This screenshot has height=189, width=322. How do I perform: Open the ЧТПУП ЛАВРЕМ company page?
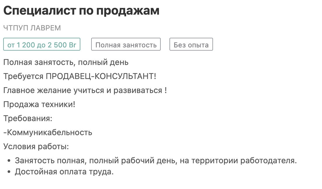pos(32,28)
